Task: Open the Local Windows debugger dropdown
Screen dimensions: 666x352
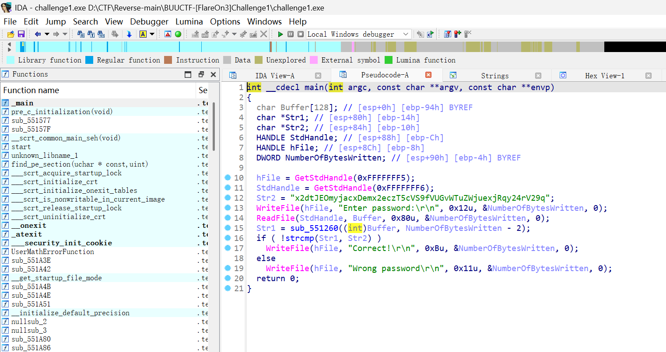Action: pyautogui.click(x=406, y=34)
